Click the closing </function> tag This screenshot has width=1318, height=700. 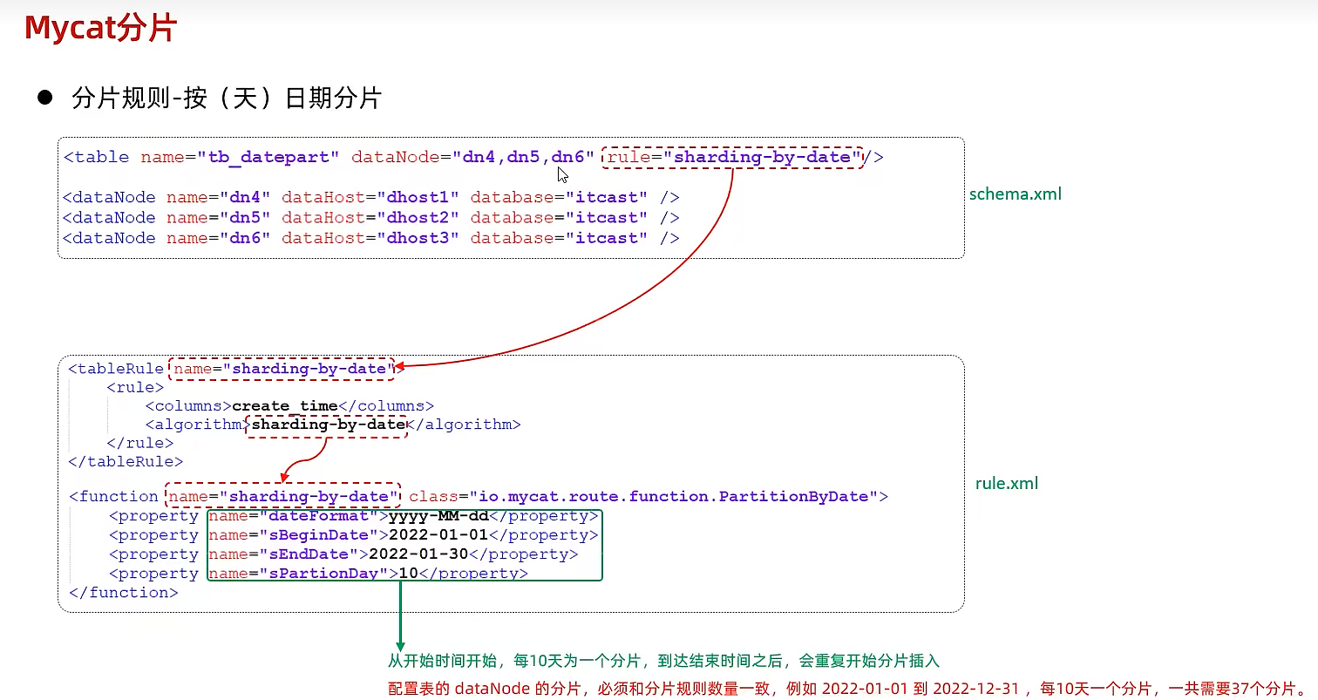click(x=123, y=593)
